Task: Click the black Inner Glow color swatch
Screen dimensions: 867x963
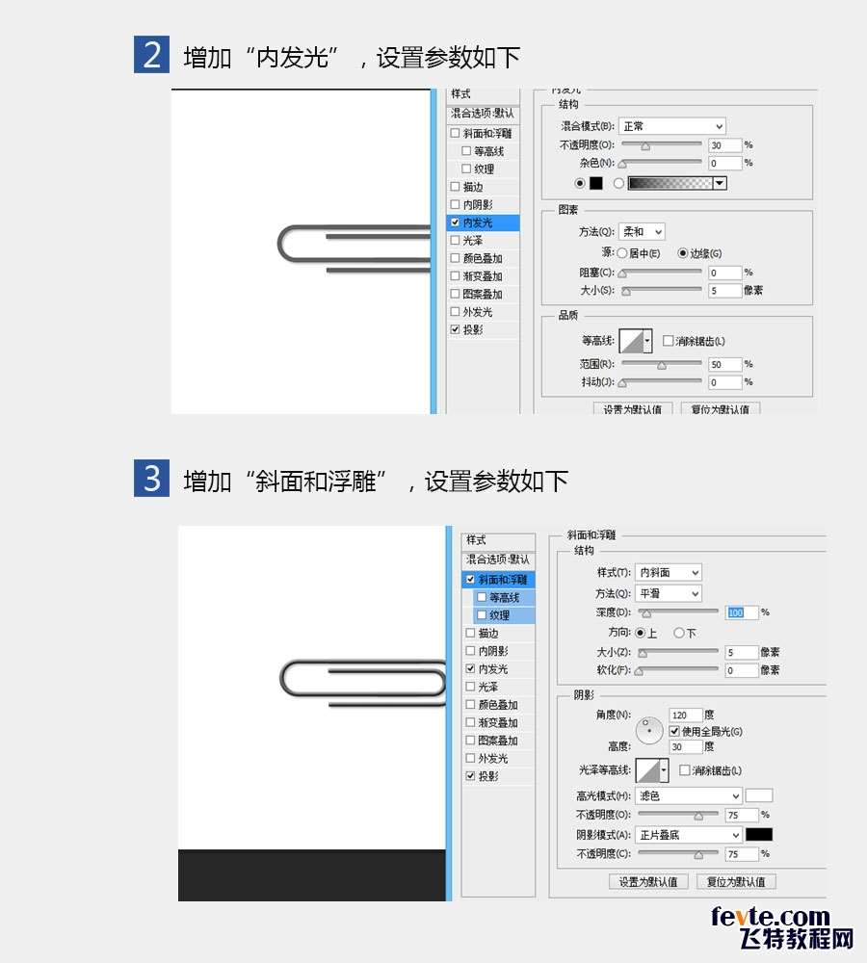Action: [x=596, y=183]
